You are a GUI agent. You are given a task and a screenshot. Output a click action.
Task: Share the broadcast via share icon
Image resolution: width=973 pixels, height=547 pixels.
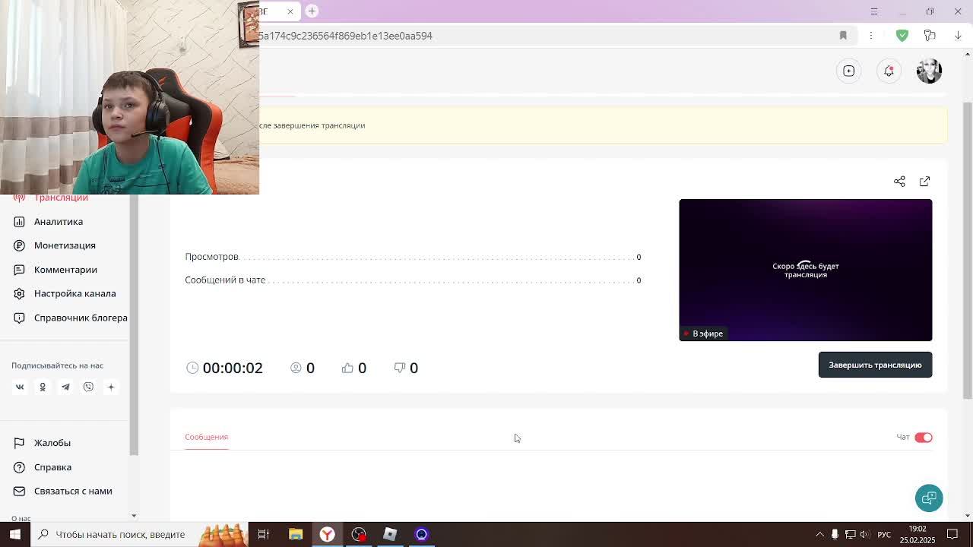899,182
